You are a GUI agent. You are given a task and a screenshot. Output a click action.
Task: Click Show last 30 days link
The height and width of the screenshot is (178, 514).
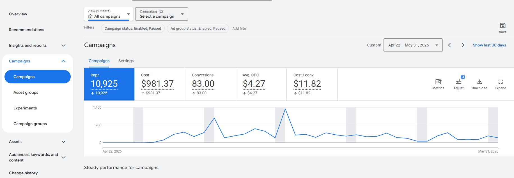click(x=489, y=45)
